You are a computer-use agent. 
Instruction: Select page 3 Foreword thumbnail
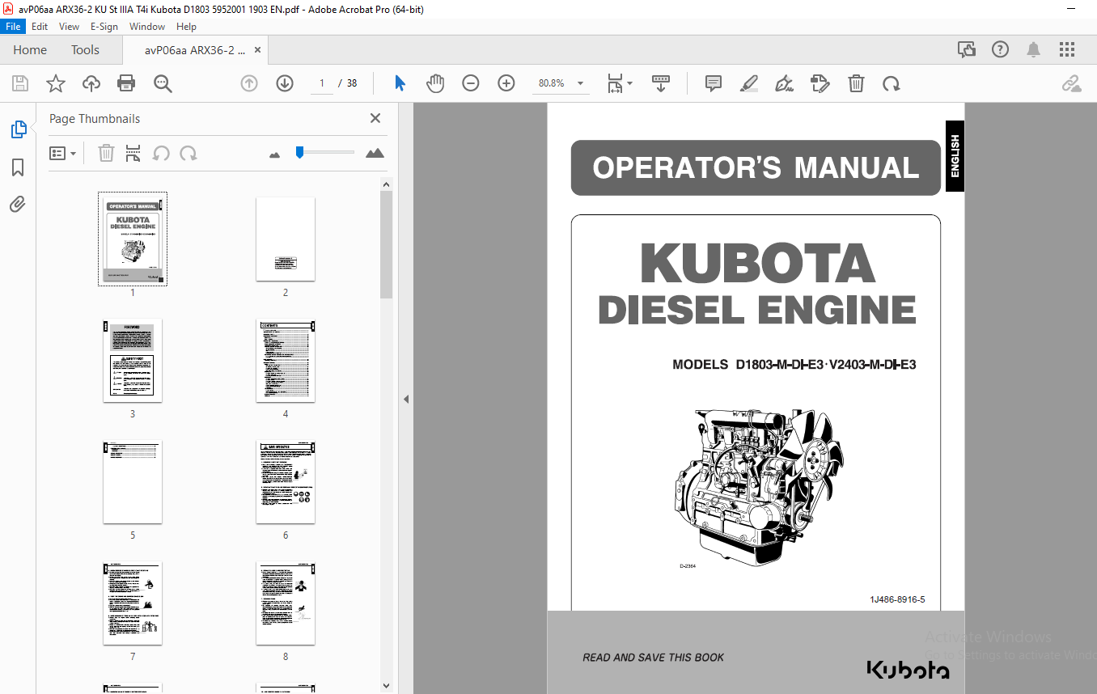(133, 360)
